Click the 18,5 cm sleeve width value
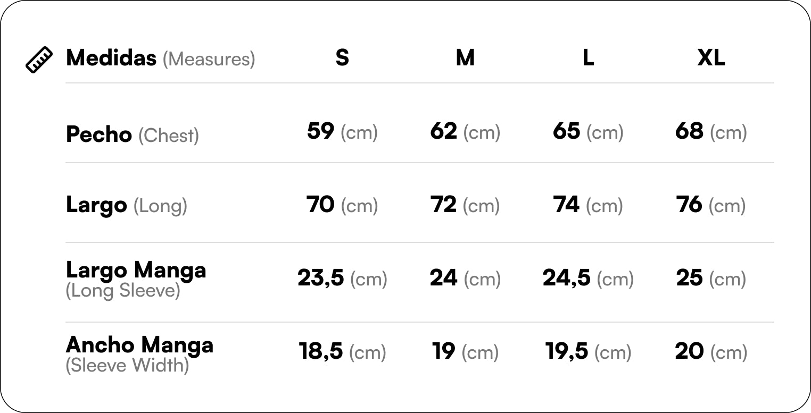This screenshot has height=413, width=811. [x=342, y=351]
